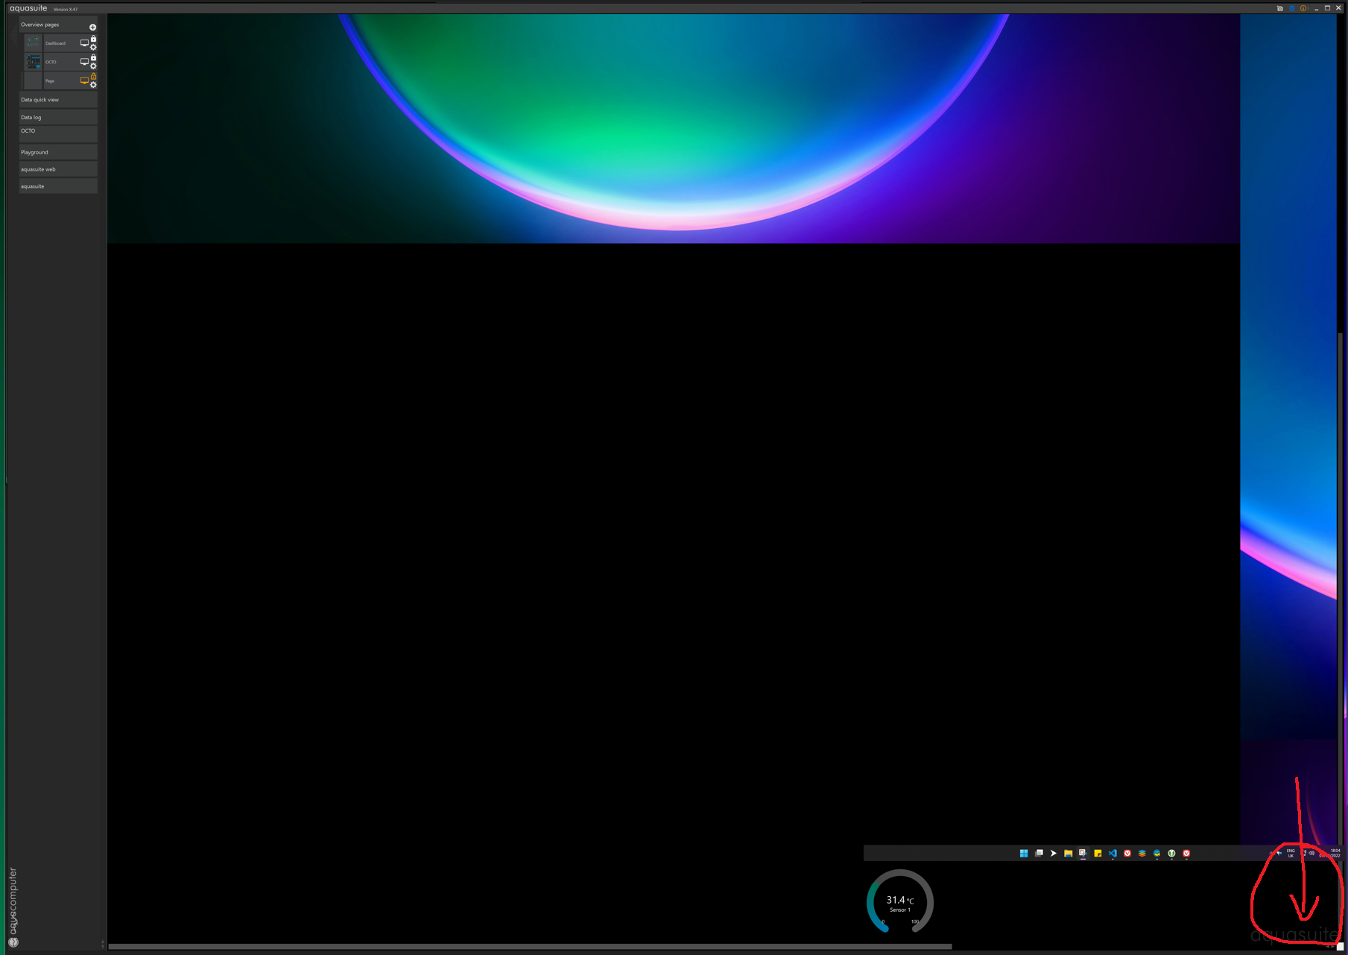Open the orange notification icon in title bar
Screen dimensions: 1348x955
coord(1303,9)
